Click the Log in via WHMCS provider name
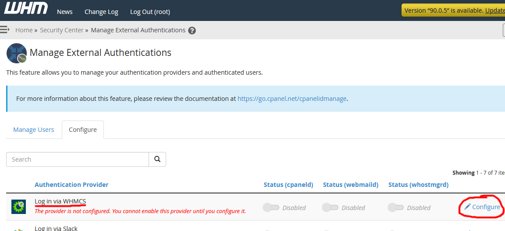 click(x=60, y=201)
